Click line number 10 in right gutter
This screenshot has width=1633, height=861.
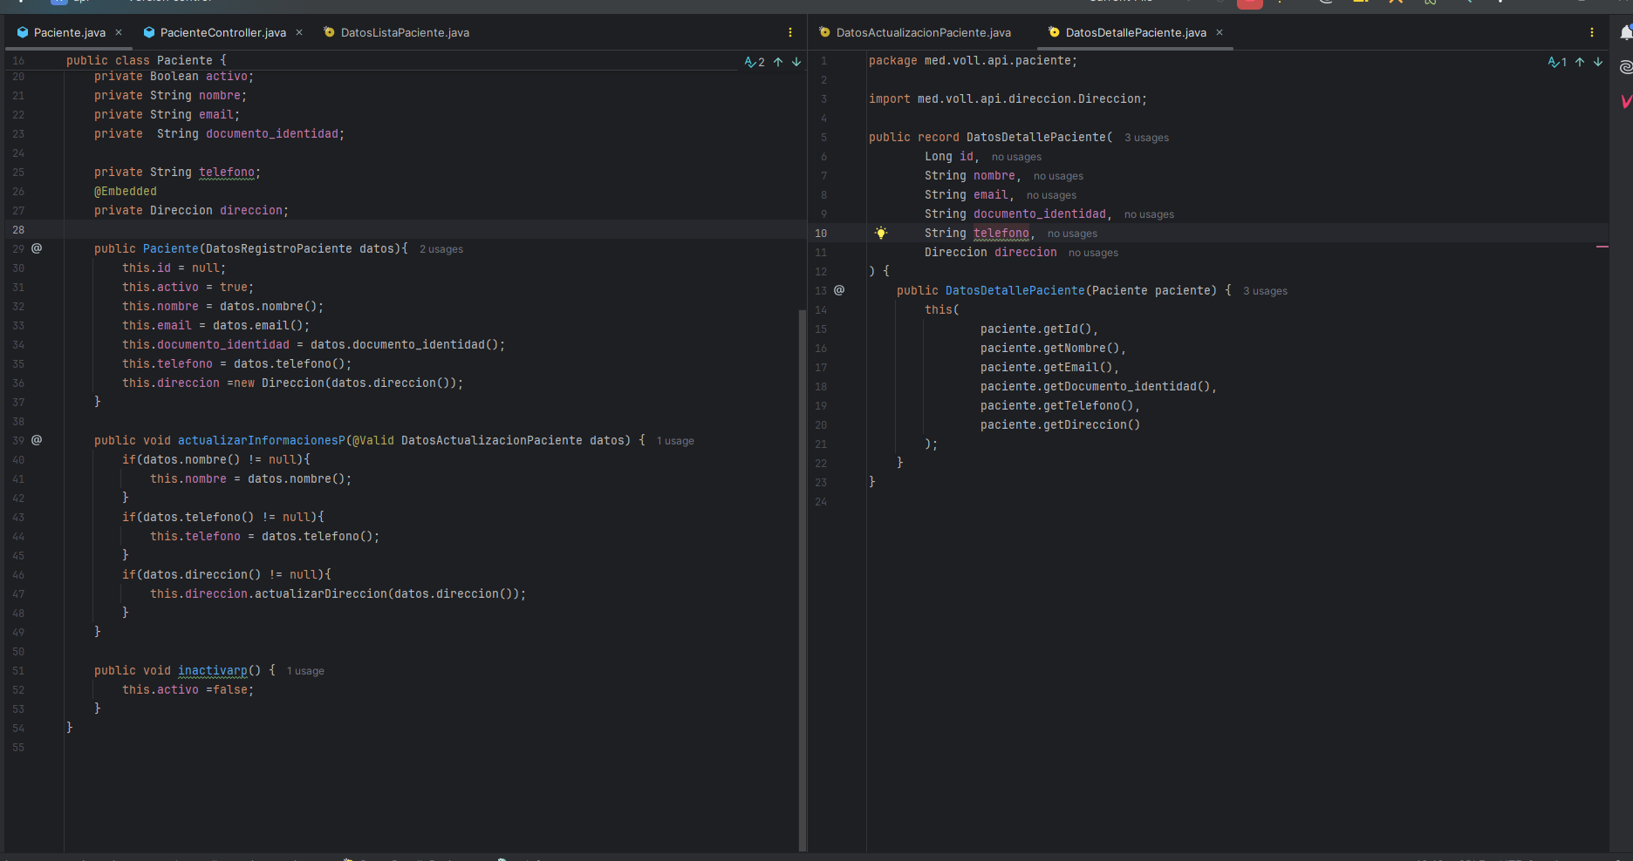pos(821,234)
